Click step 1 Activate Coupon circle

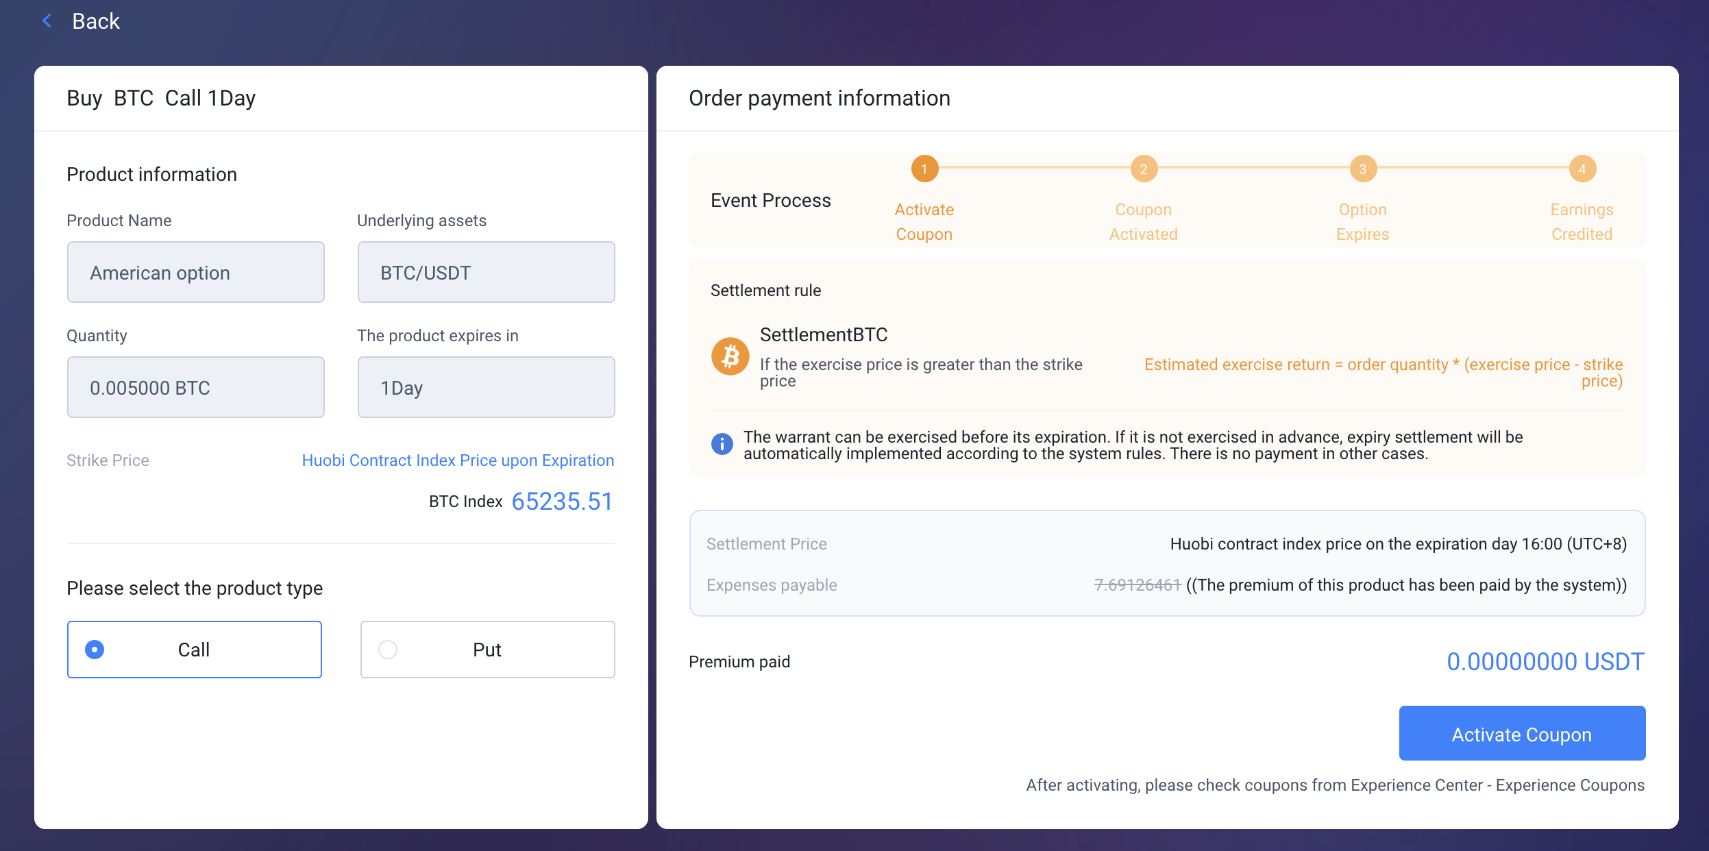click(924, 169)
